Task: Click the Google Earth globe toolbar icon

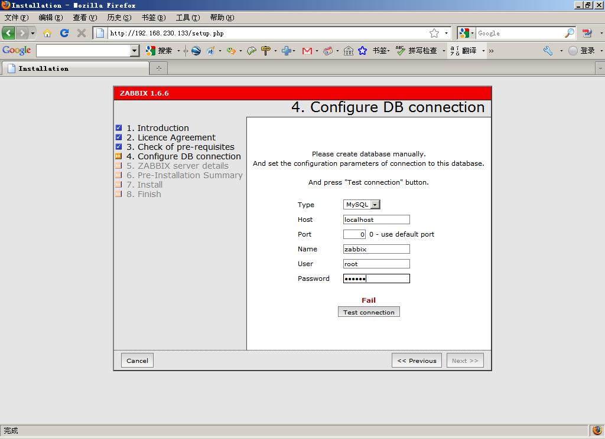Action: pyautogui.click(x=196, y=51)
